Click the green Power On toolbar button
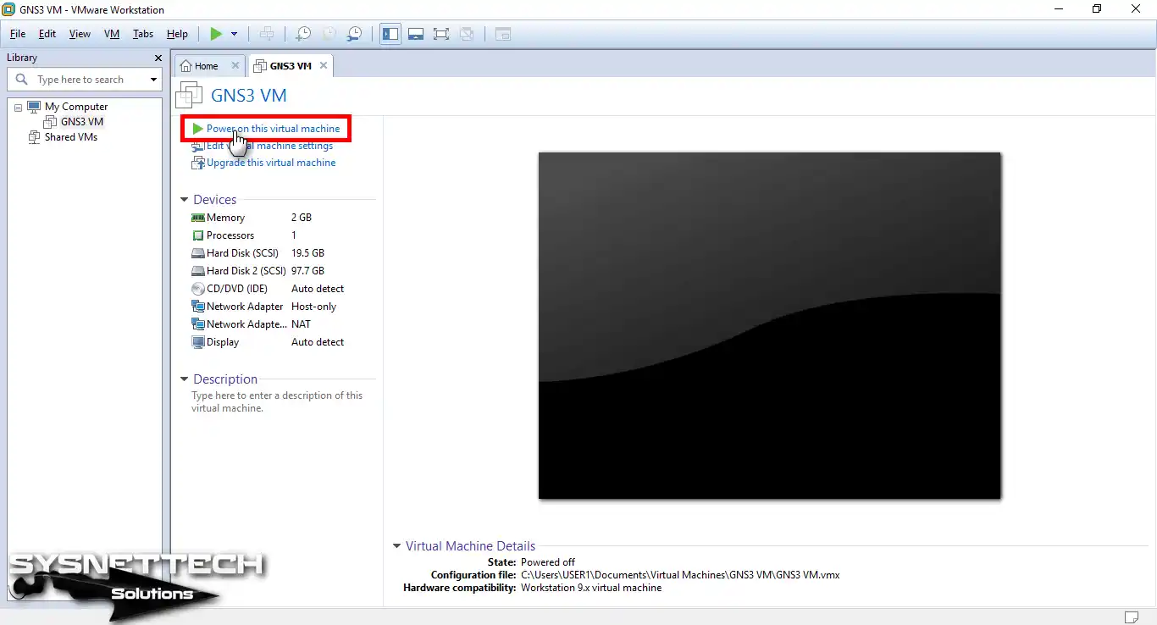The width and height of the screenshot is (1157, 625). [216, 34]
